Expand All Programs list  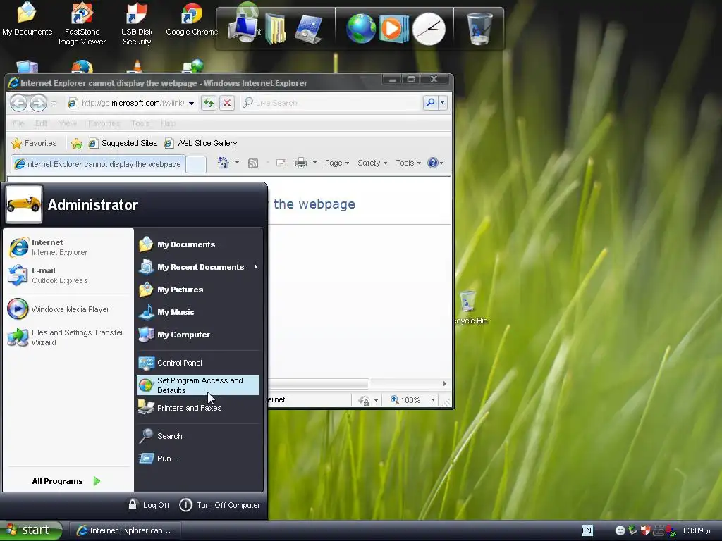click(66, 481)
